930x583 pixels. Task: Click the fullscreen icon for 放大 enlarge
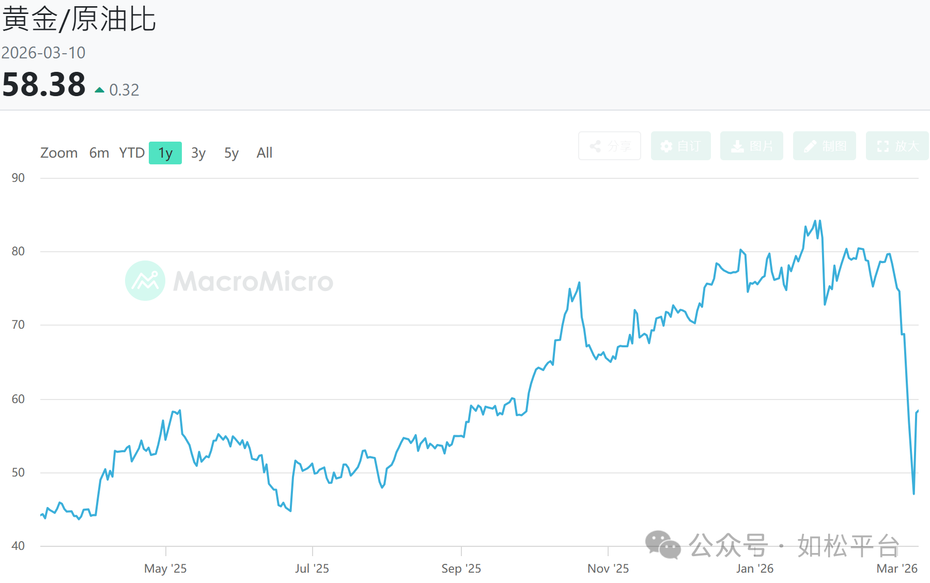(883, 146)
